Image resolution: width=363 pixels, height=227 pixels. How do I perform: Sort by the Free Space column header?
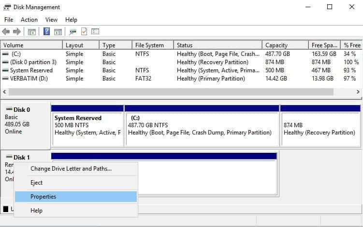click(324, 45)
